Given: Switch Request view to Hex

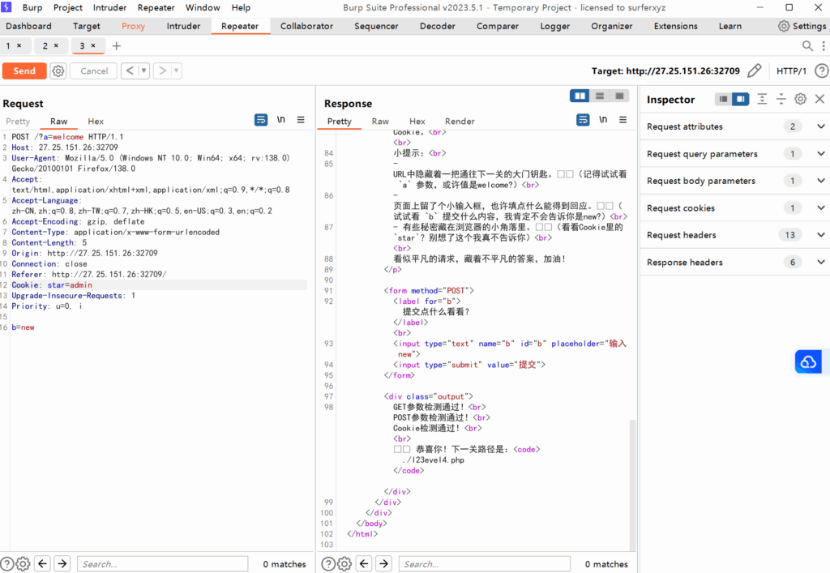Looking at the screenshot, I should click(96, 121).
